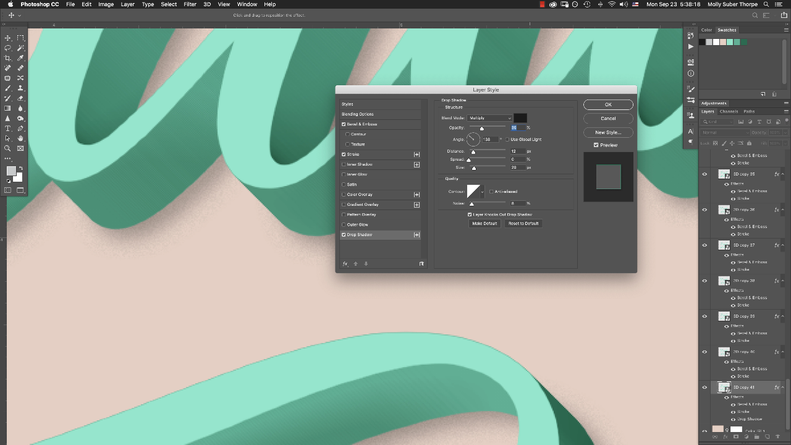Hide the 3D copy 41 layer
Viewport: 791px width, 445px height.
point(704,388)
